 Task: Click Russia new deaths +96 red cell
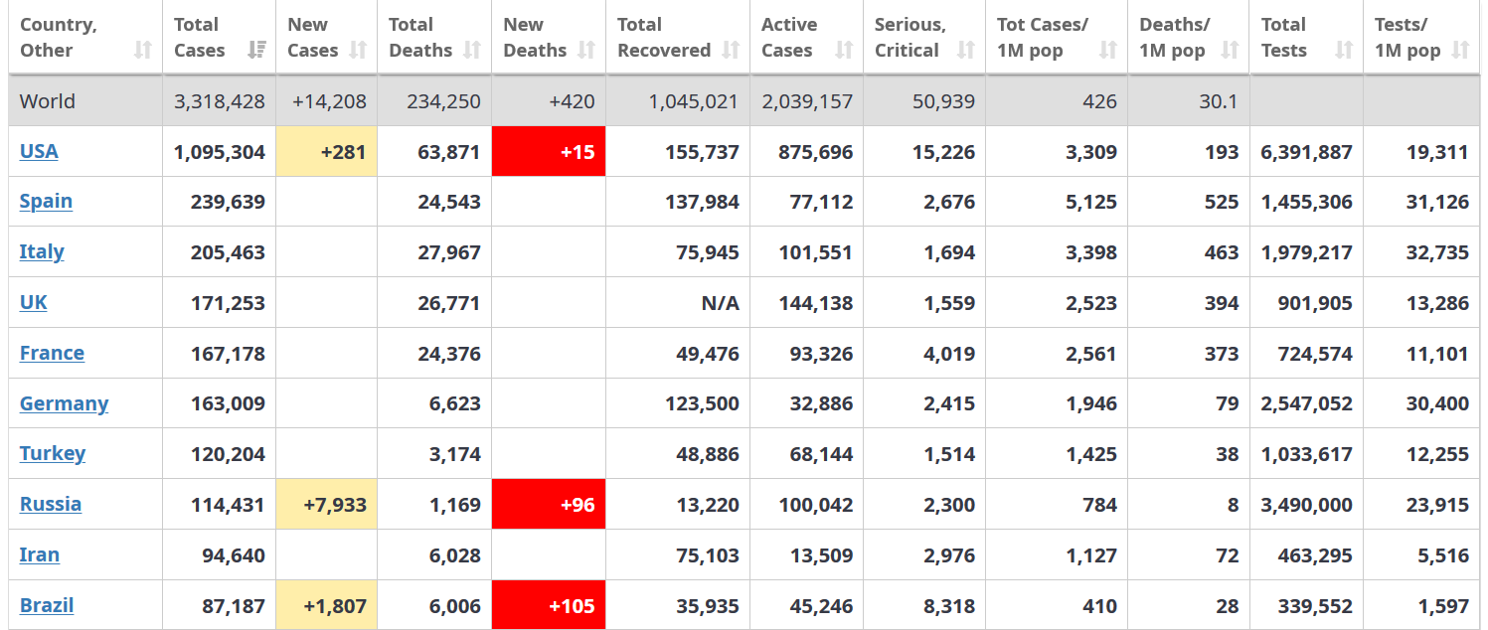(x=549, y=504)
